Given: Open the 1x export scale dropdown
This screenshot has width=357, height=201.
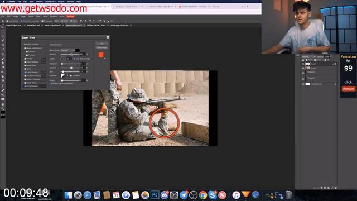Looking at the screenshot, I should coord(57,21).
